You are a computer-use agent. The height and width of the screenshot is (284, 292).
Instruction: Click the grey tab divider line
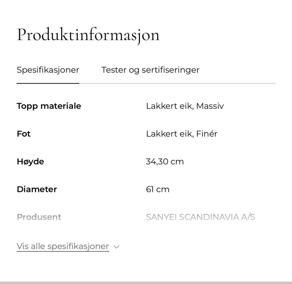click(x=177, y=83)
